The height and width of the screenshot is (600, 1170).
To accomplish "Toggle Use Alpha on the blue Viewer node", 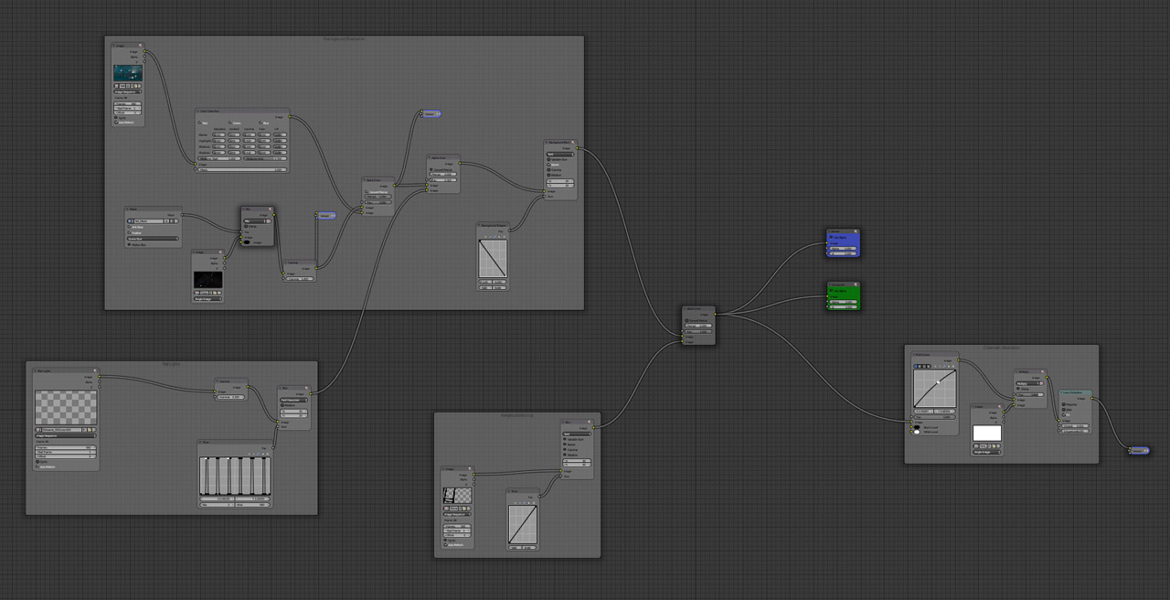I will coord(831,237).
